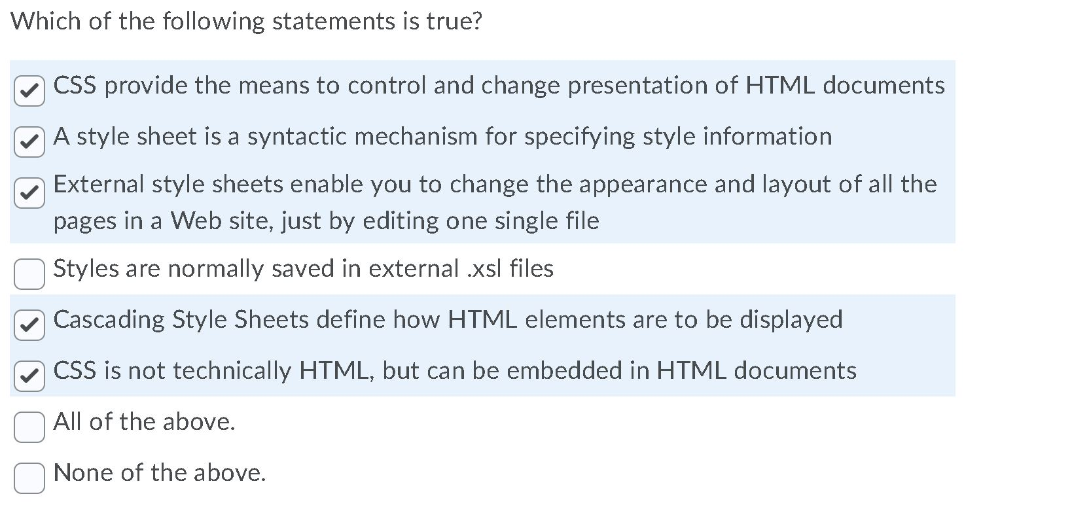Check the .xsl files statement checkbox
The width and height of the screenshot is (1072, 511).
click(x=29, y=273)
